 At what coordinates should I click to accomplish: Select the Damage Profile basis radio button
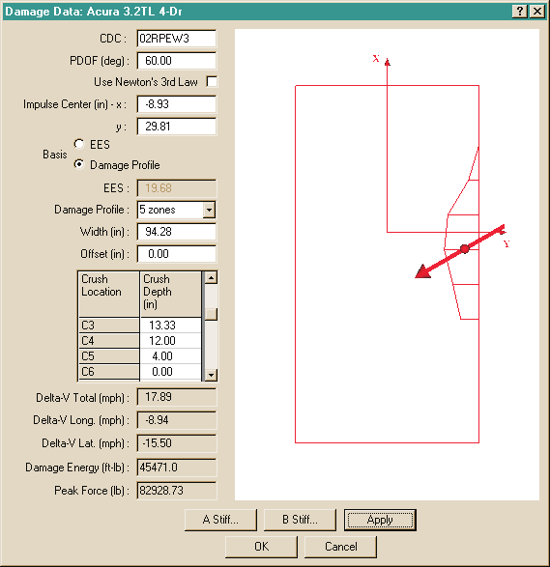79,164
